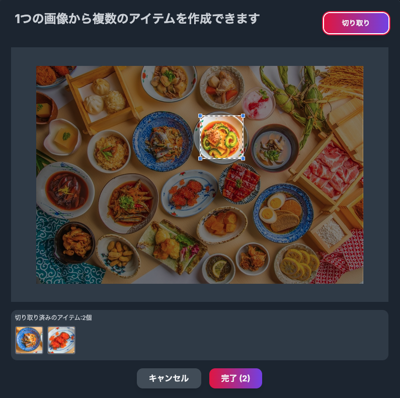Click the grilled eel dish
Screen dimensions: 400x398
point(240,184)
